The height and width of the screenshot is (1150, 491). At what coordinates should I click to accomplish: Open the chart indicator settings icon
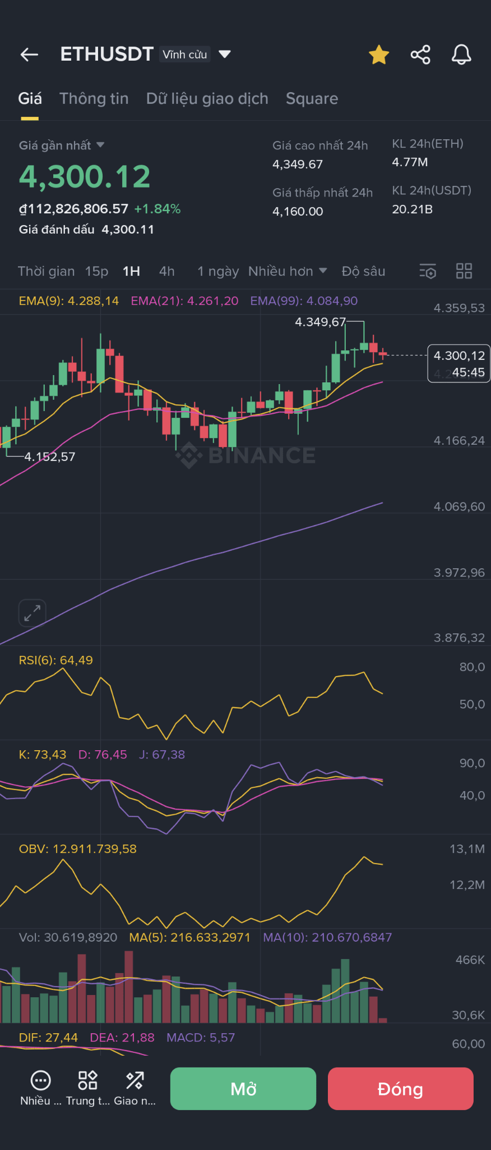[428, 271]
